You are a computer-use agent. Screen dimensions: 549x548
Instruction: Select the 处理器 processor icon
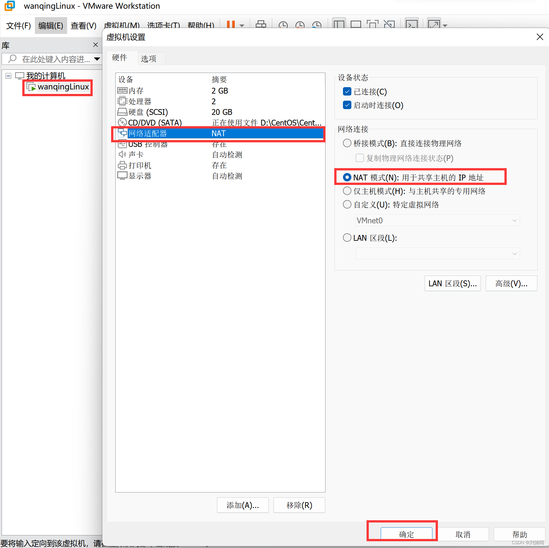coord(122,101)
